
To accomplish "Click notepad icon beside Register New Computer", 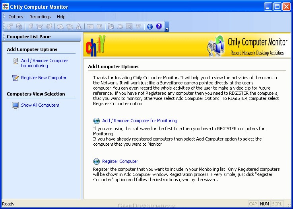I will 16,78.
